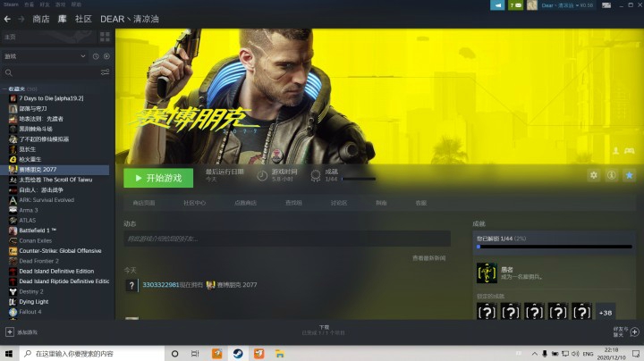The image size is (644, 361).
Task: Expand the Dear account name dropdown
Action: 567,5
